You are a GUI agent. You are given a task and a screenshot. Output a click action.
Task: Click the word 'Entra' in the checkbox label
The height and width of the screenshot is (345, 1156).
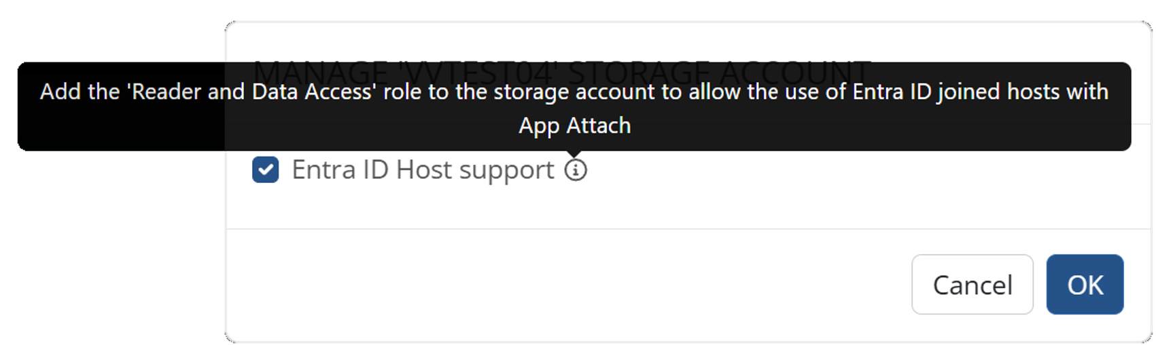tap(323, 169)
